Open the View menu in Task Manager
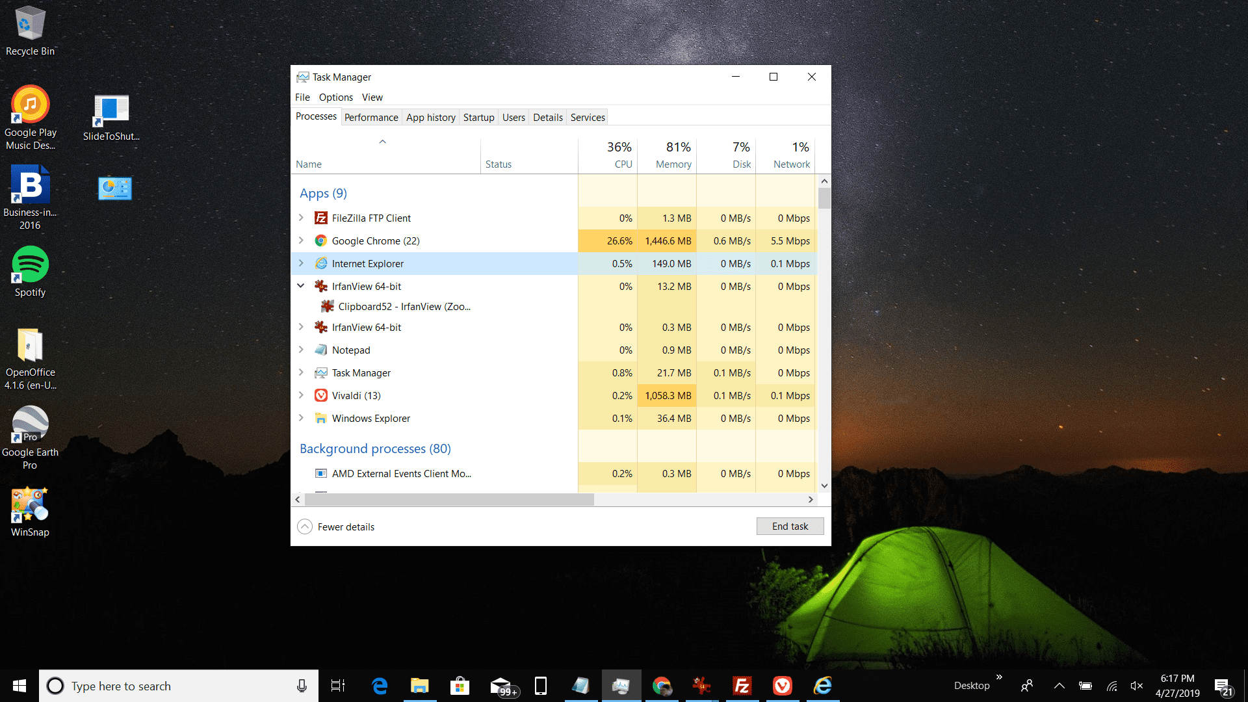This screenshot has height=702, width=1248. [370, 97]
